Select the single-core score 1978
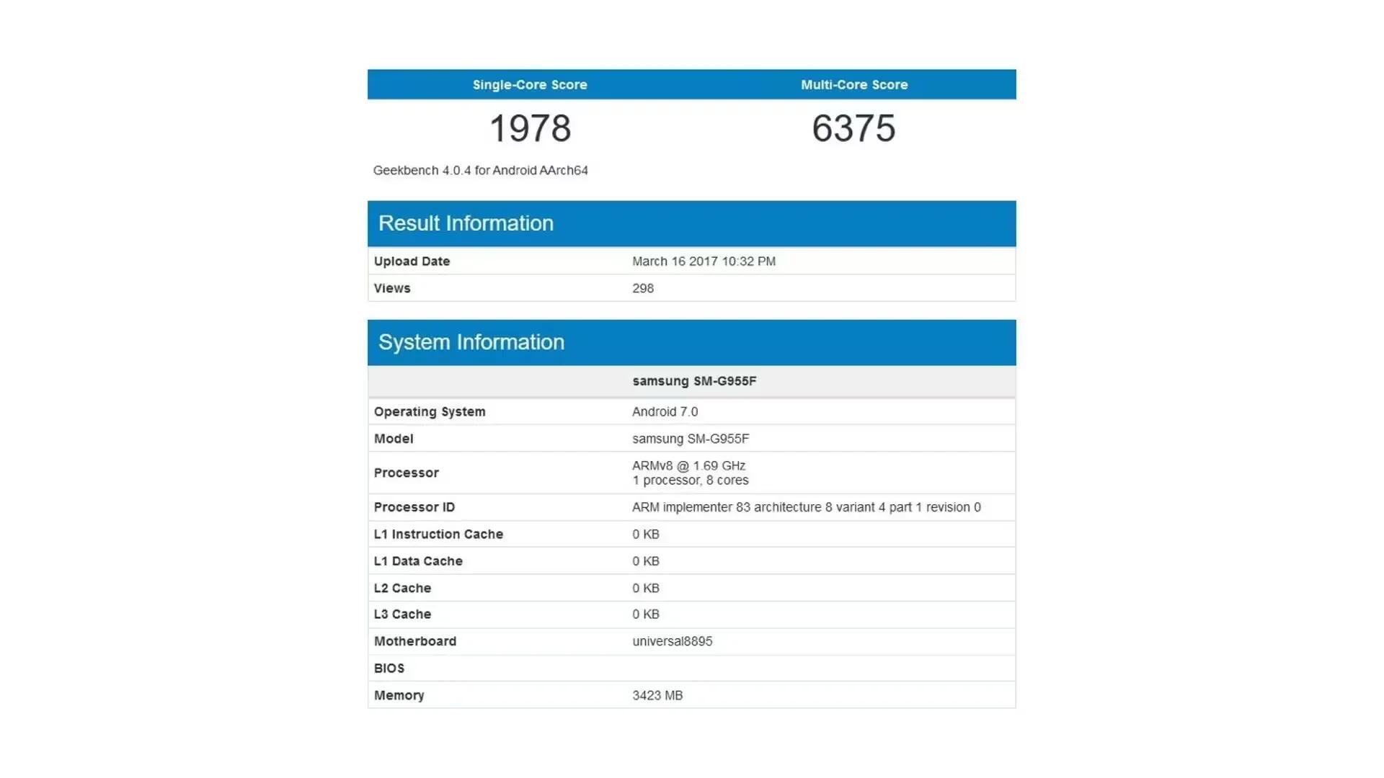Screen dimensions: 1384x778 [530, 128]
